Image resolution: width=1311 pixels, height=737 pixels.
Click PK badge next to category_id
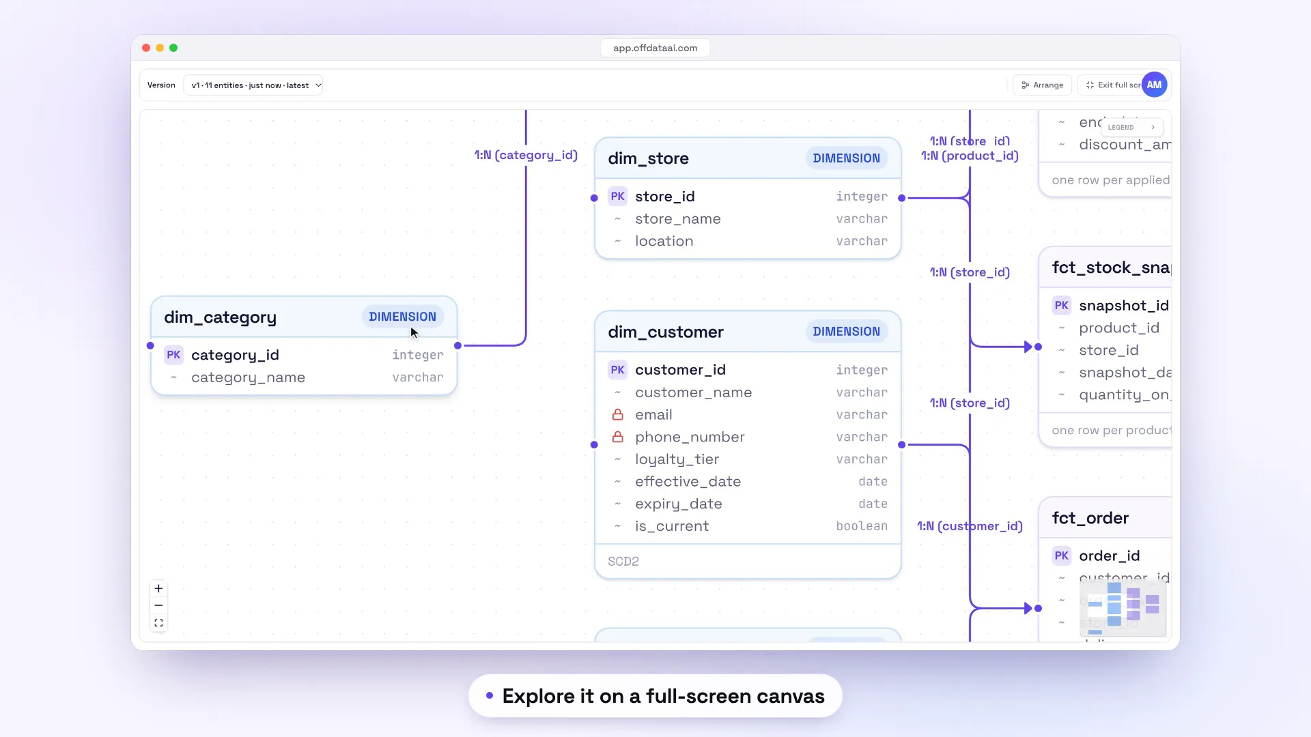point(173,355)
